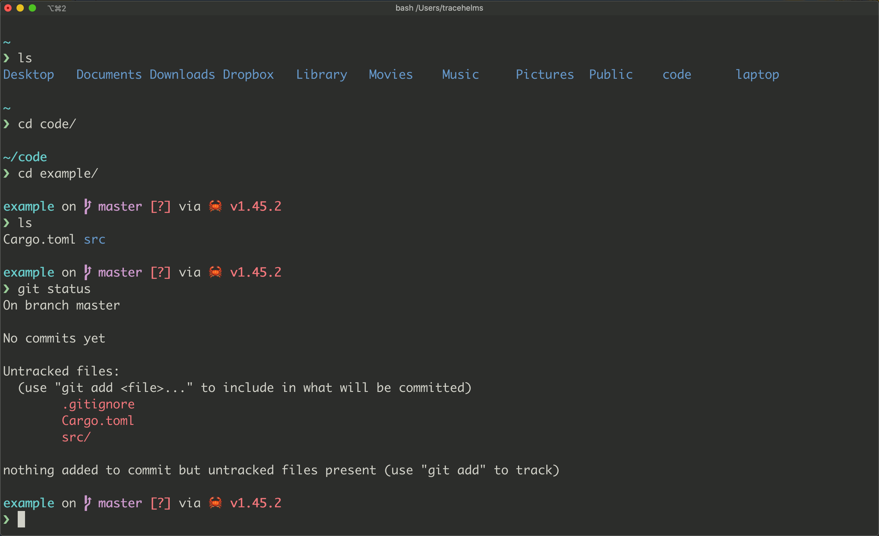Click the red close window button

tap(8, 8)
